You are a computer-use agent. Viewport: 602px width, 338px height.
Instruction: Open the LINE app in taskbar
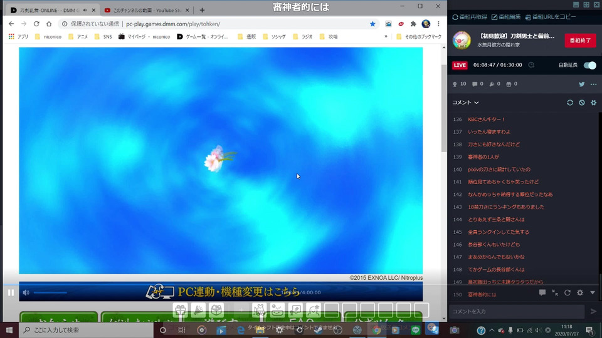[x=415, y=330]
